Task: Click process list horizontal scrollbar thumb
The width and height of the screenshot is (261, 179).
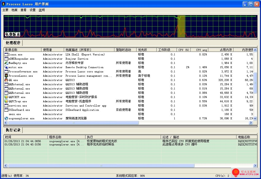Action: click(x=73, y=123)
